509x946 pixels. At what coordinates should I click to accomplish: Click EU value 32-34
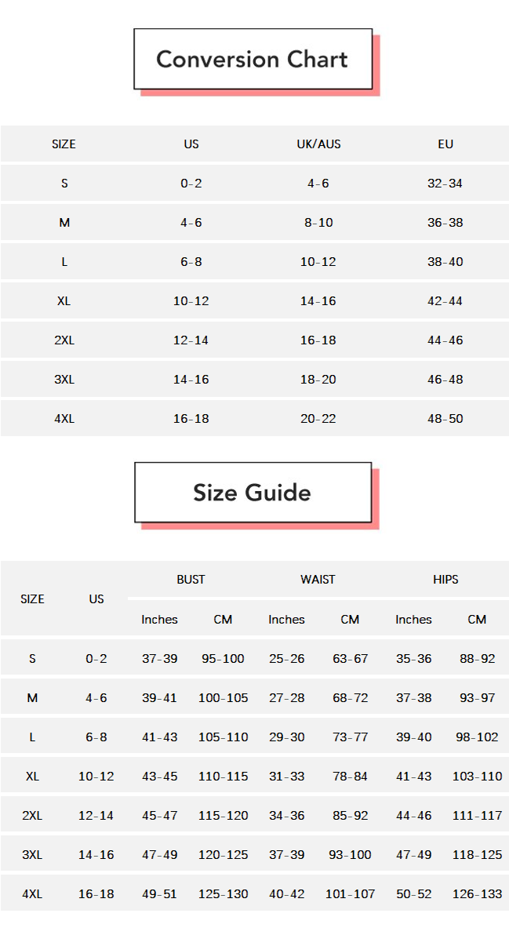445,184
